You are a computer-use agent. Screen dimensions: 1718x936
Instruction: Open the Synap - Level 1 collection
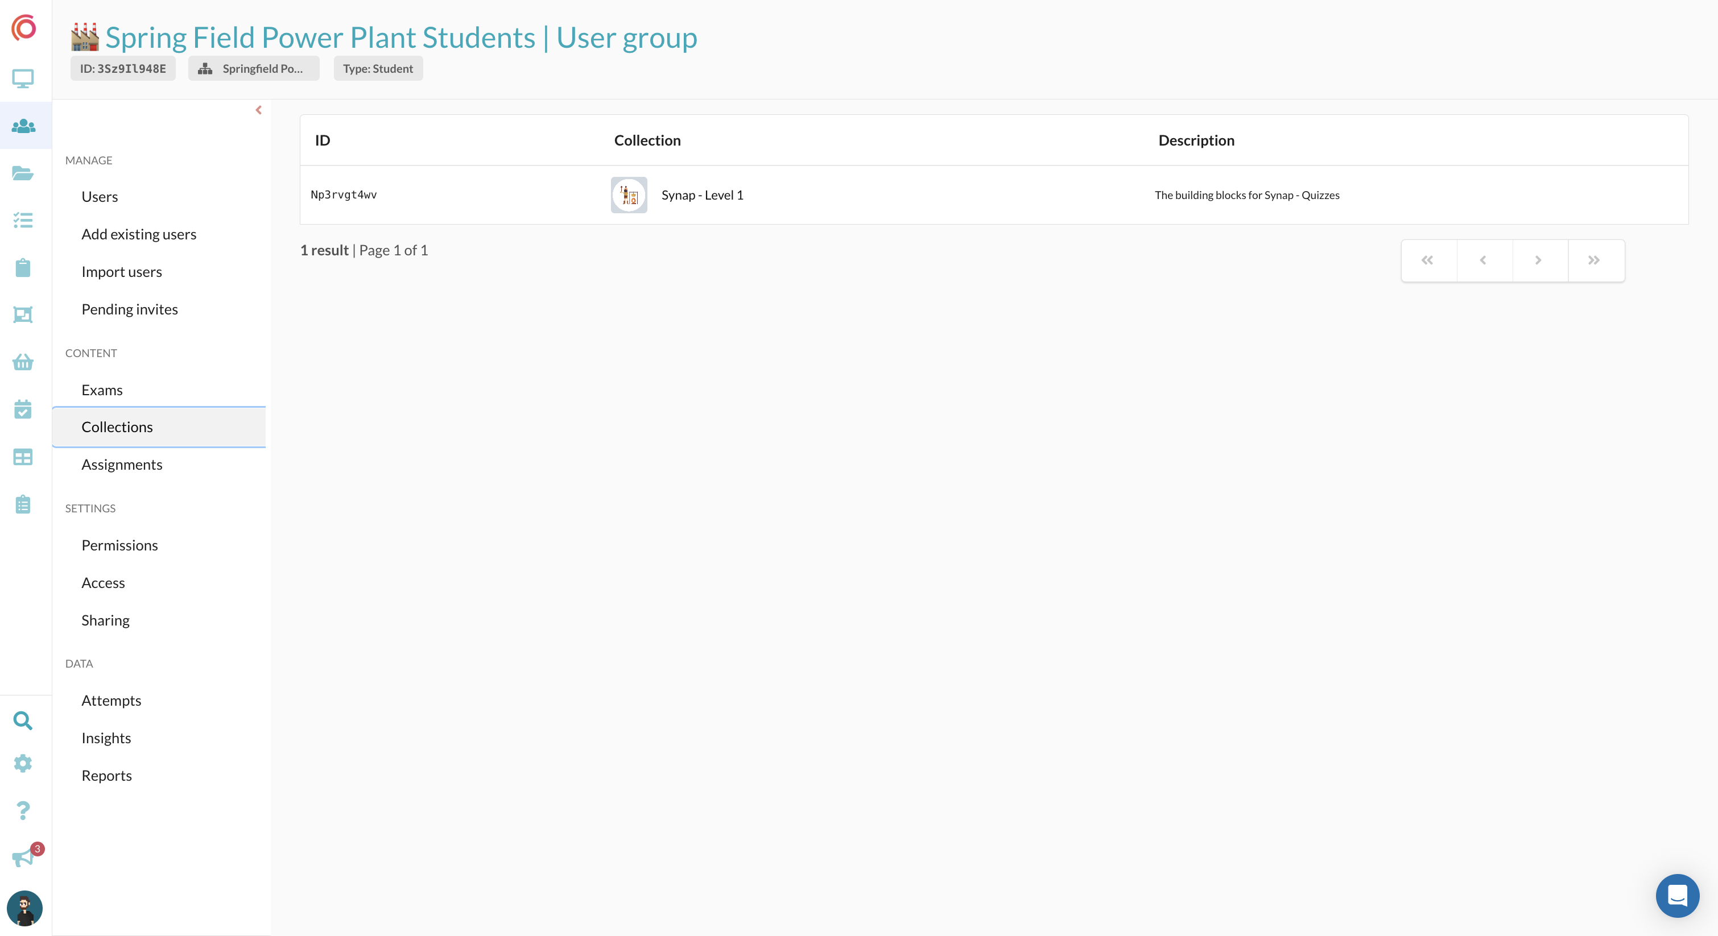702,194
